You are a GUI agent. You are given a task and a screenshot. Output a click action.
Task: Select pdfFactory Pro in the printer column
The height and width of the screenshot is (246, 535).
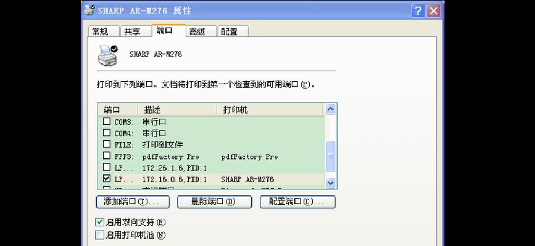pos(249,157)
